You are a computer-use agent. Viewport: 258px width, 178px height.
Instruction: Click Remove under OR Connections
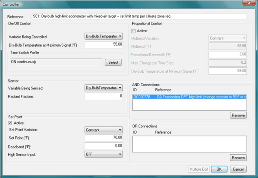click(238, 158)
